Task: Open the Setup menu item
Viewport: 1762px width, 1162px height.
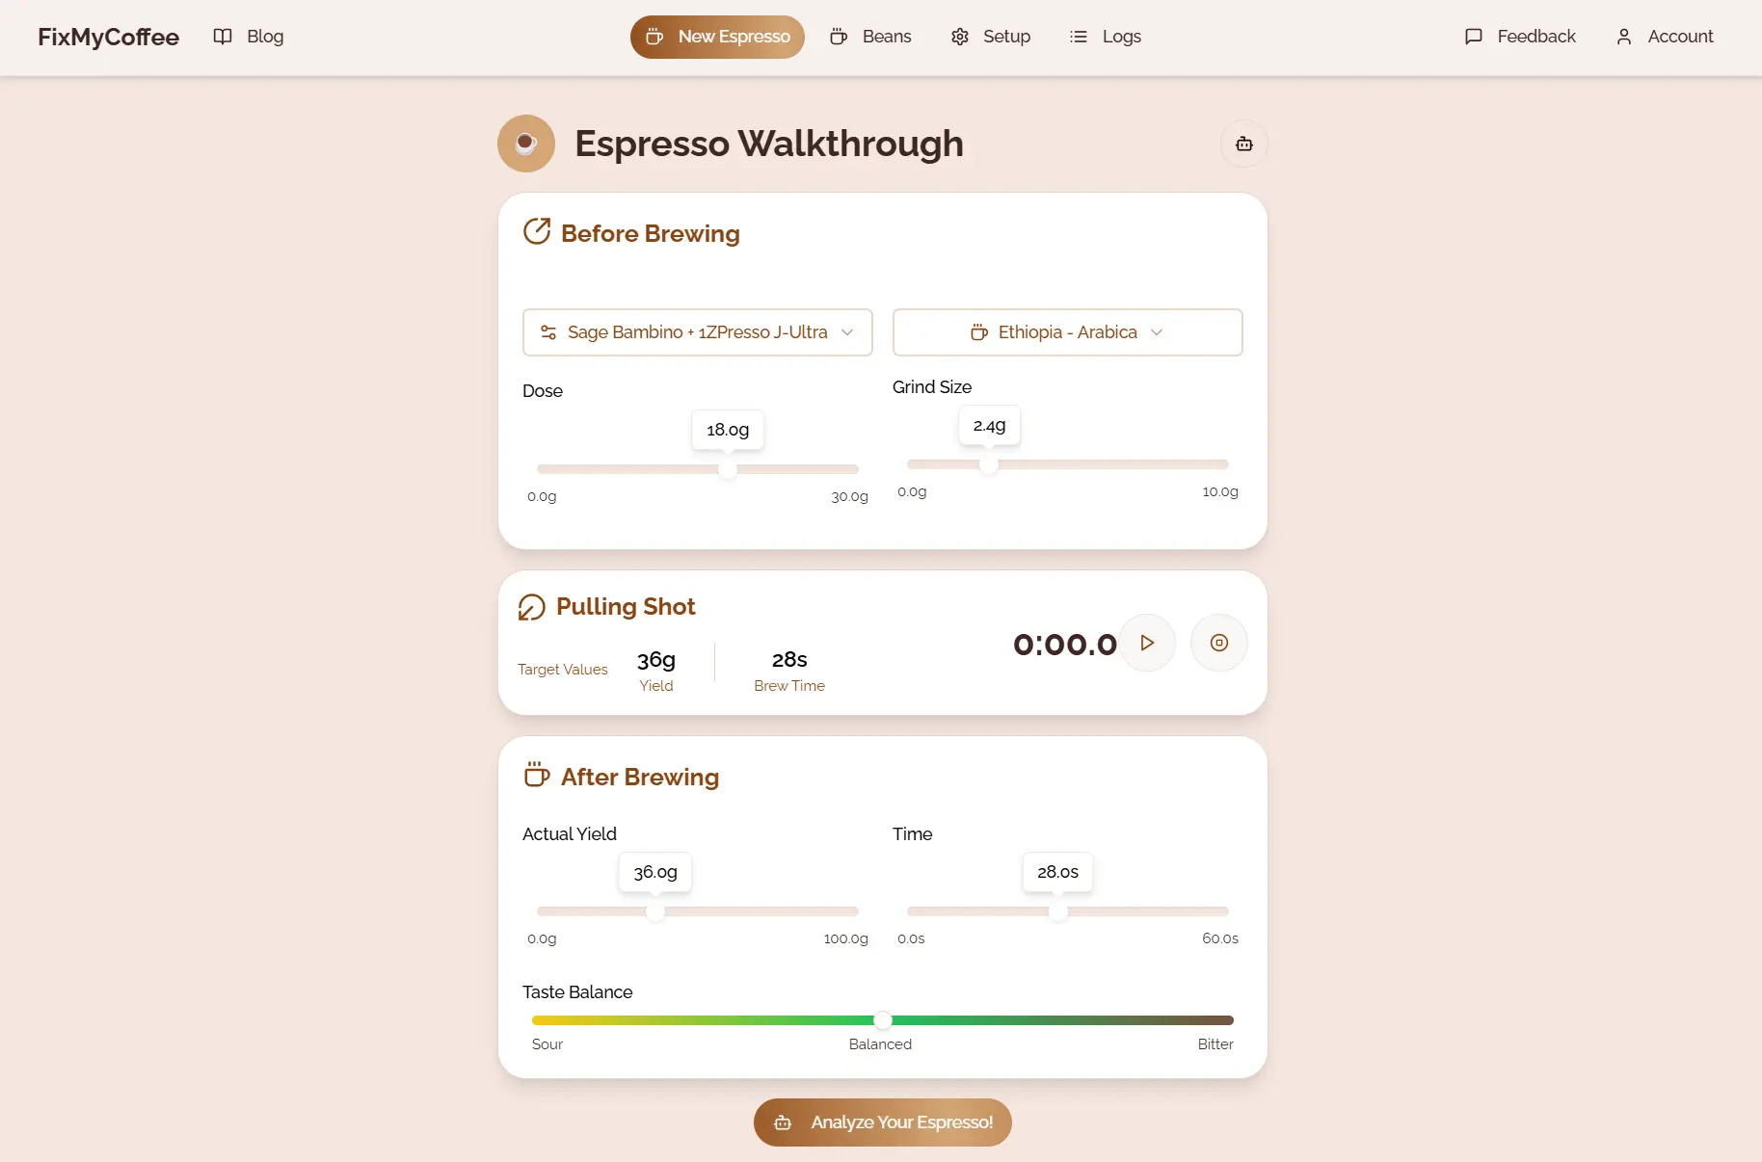Action: click(991, 37)
